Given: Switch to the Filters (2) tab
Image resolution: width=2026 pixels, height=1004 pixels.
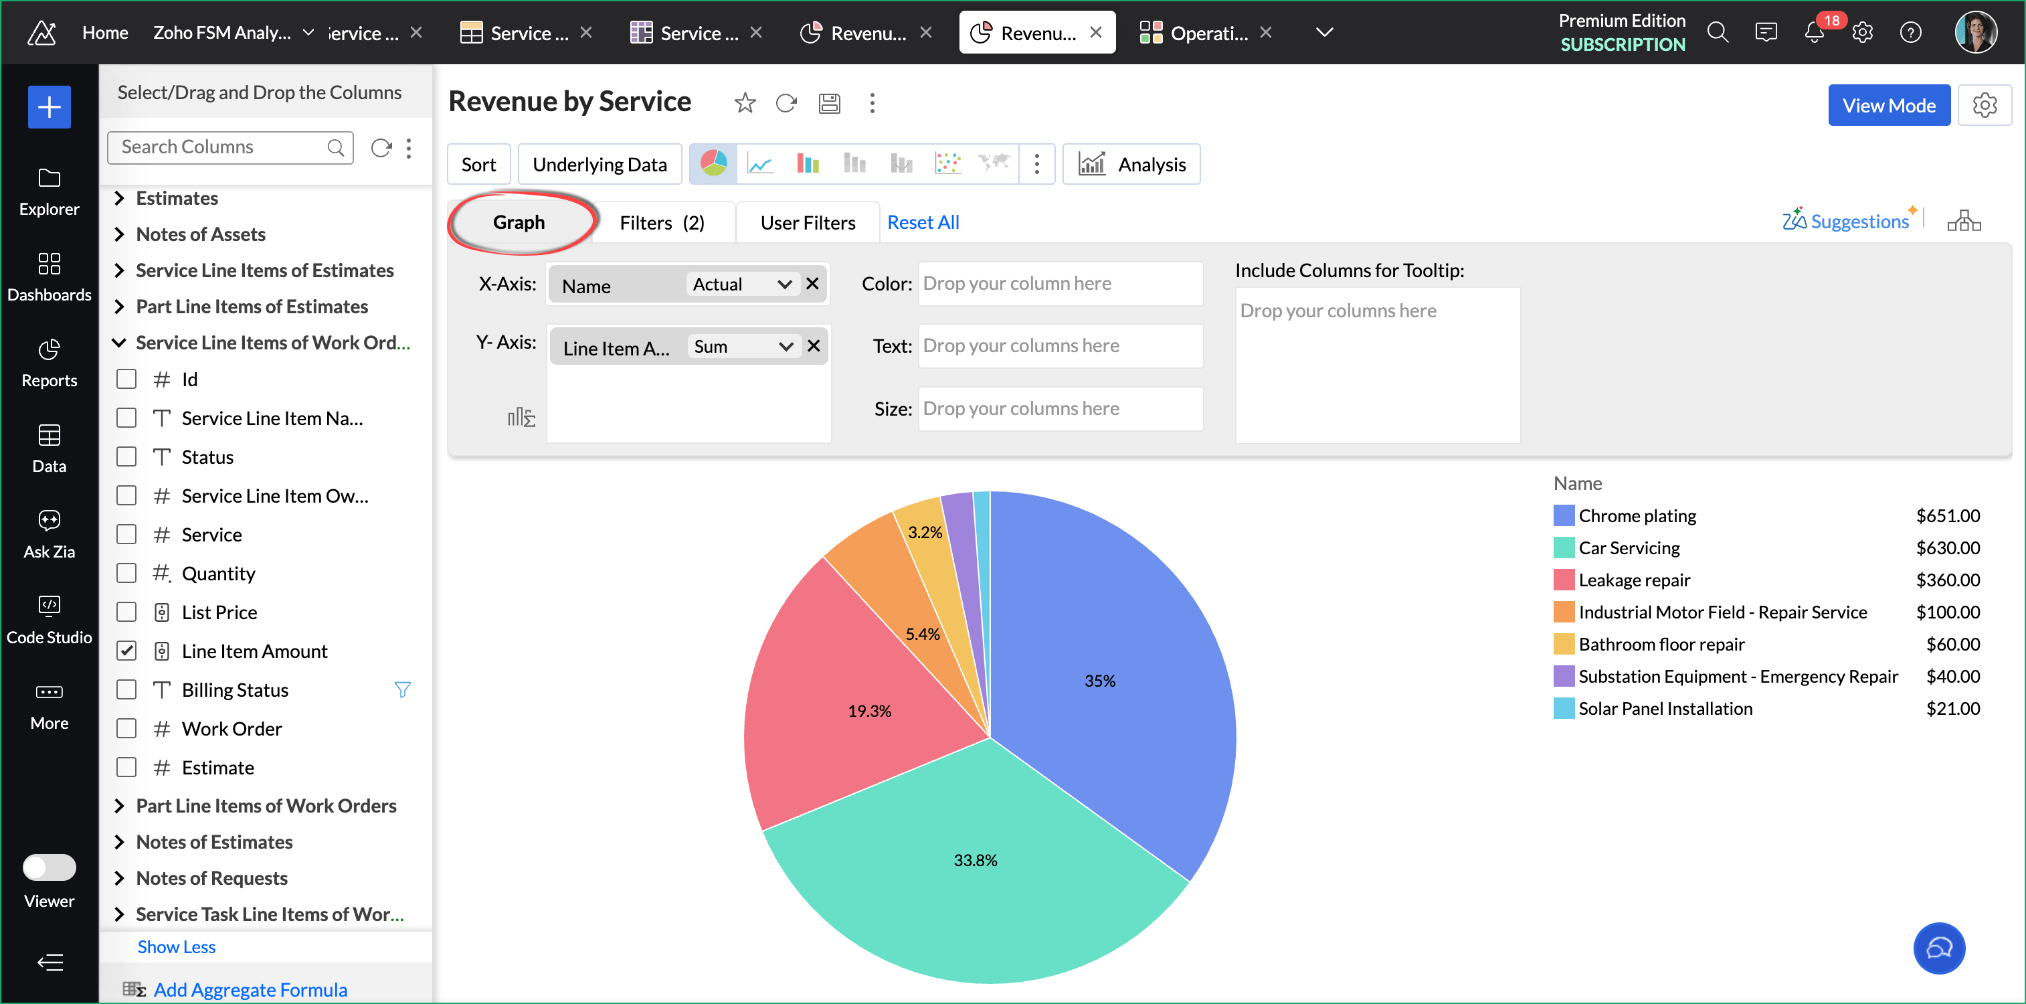Looking at the screenshot, I should pos(662,223).
